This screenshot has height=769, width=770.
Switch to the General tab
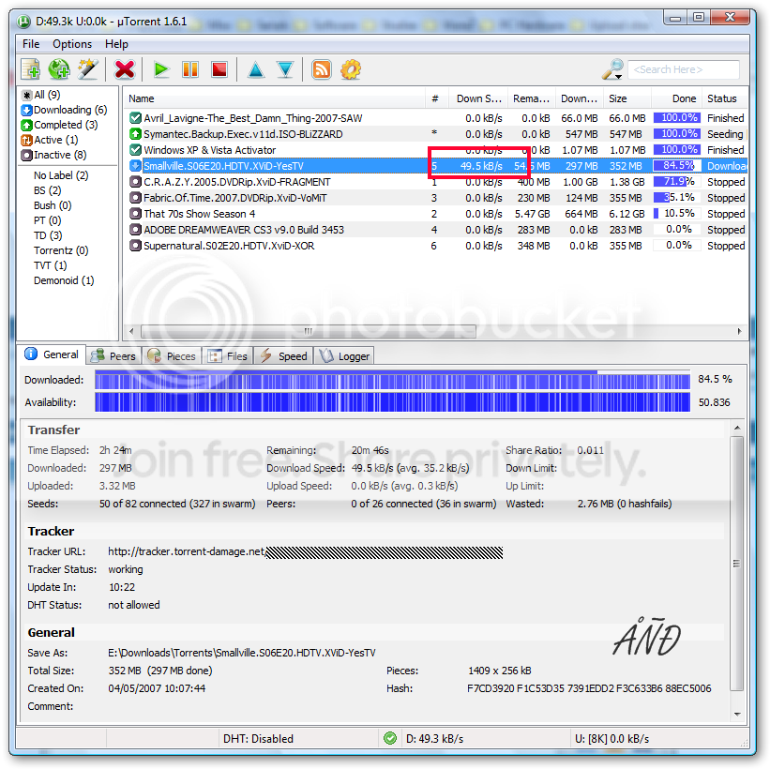[53, 354]
